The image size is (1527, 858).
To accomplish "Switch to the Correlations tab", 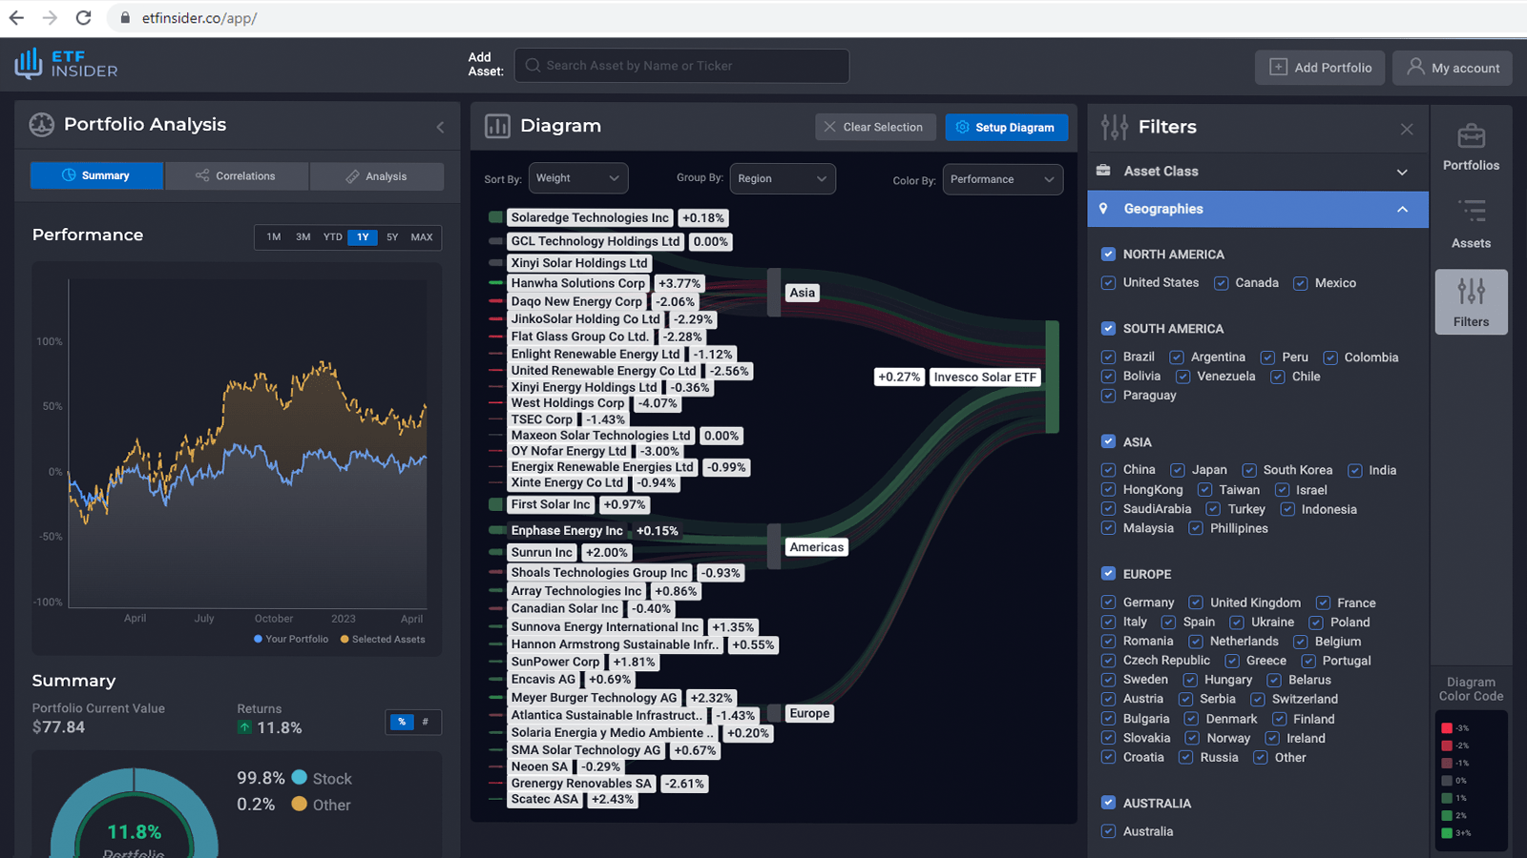I will click(x=236, y=175).
